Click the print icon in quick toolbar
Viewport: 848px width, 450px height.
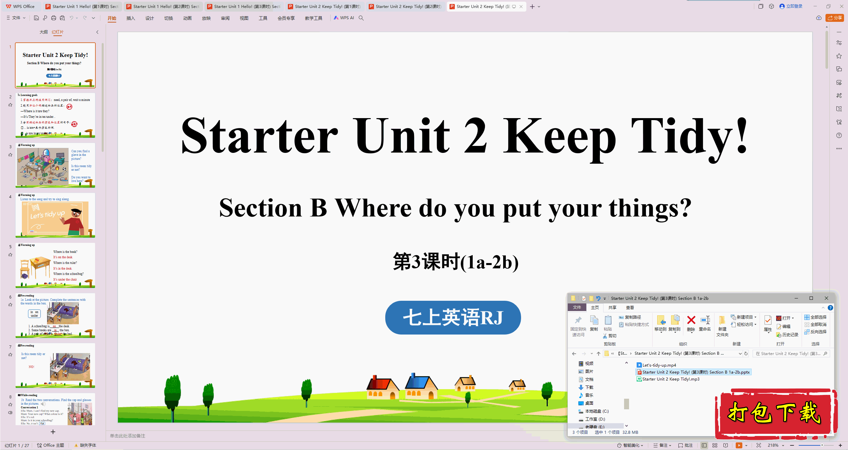[x=54, y=18]
